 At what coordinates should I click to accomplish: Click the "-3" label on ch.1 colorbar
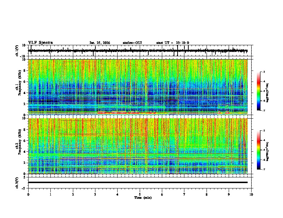click(x=263, y=72)
